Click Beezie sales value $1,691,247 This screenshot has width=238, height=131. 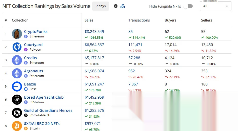pyautogui.click(x=94, y=84)
